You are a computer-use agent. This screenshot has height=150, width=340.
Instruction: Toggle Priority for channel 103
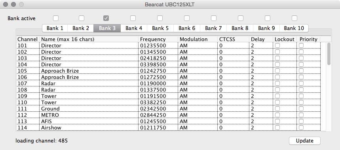301,58
